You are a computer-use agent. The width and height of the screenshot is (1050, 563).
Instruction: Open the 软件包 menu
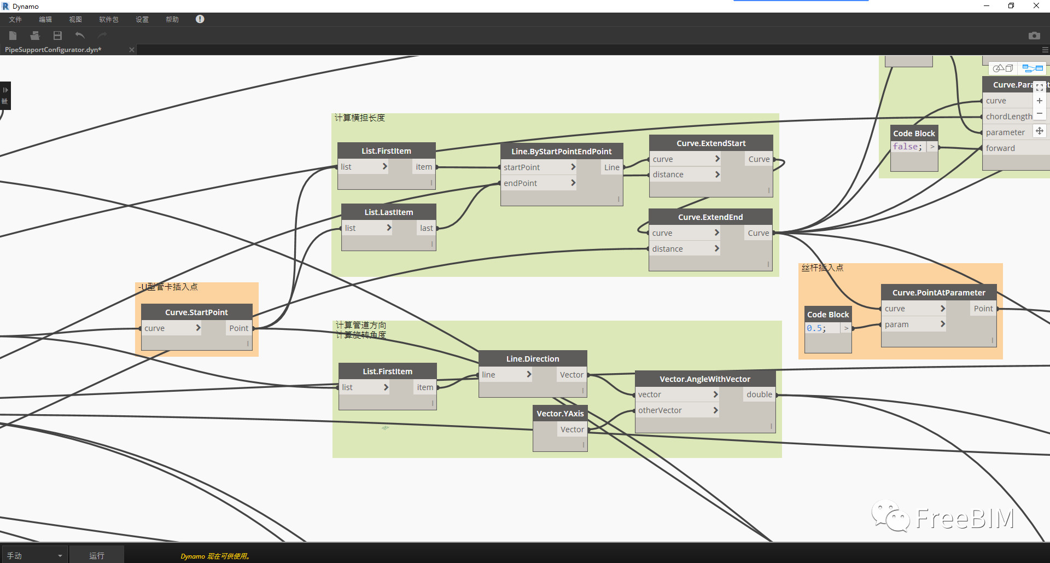click(x=109, y=20)
